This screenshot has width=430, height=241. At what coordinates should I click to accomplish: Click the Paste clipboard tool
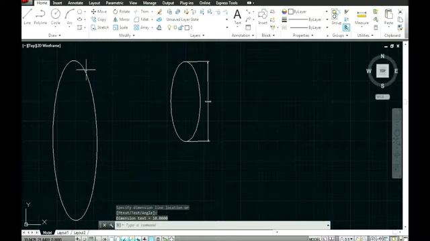[x=388, y=16]
